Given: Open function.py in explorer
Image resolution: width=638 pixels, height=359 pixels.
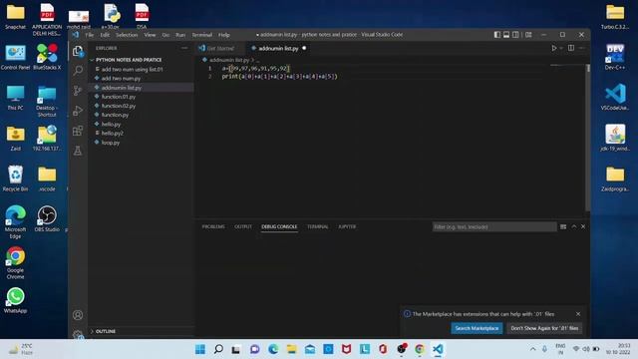Looking at the screenshot, I should click(115, 115).
